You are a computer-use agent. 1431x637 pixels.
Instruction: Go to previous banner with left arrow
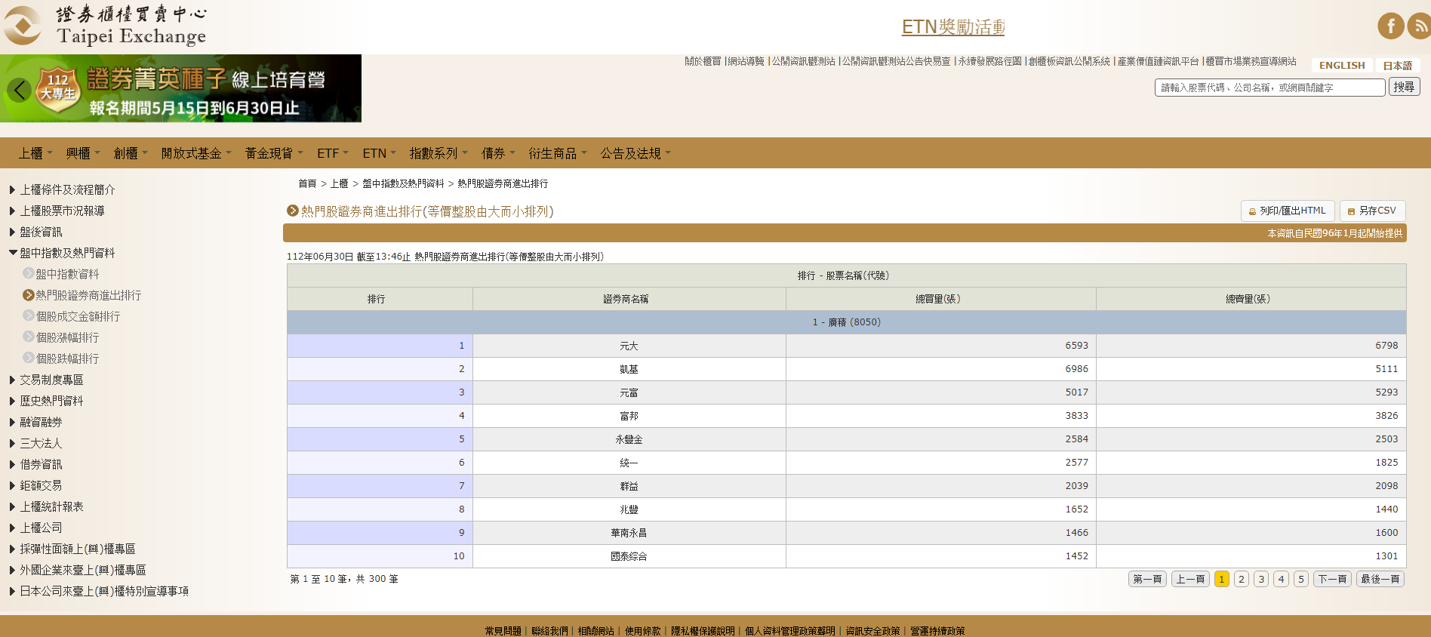tap(19, 90)
